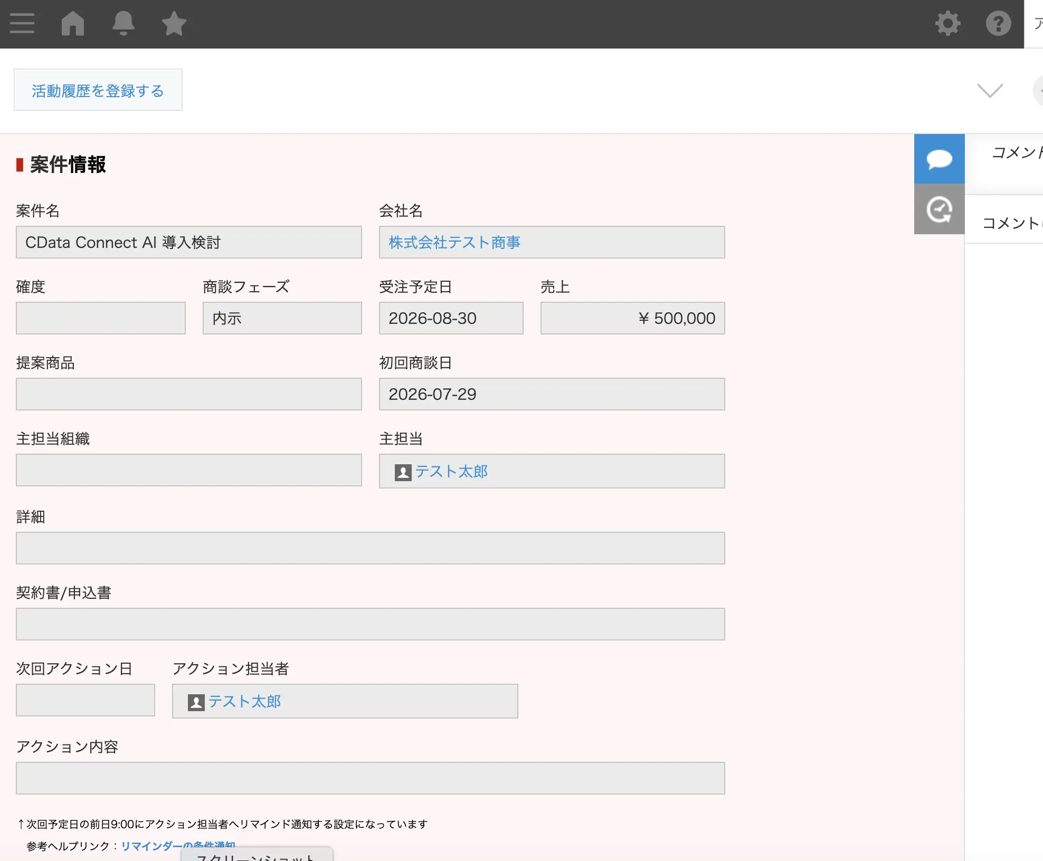The height and width of the screenshot is (861, 1043).
Task: Open 株式会社テスト商事 company link
Action: point(454,242)
